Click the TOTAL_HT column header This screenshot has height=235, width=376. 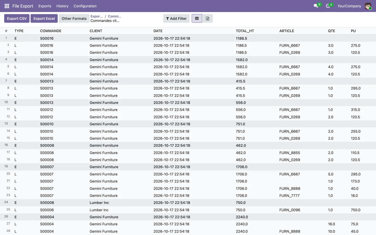pos(245,31)
